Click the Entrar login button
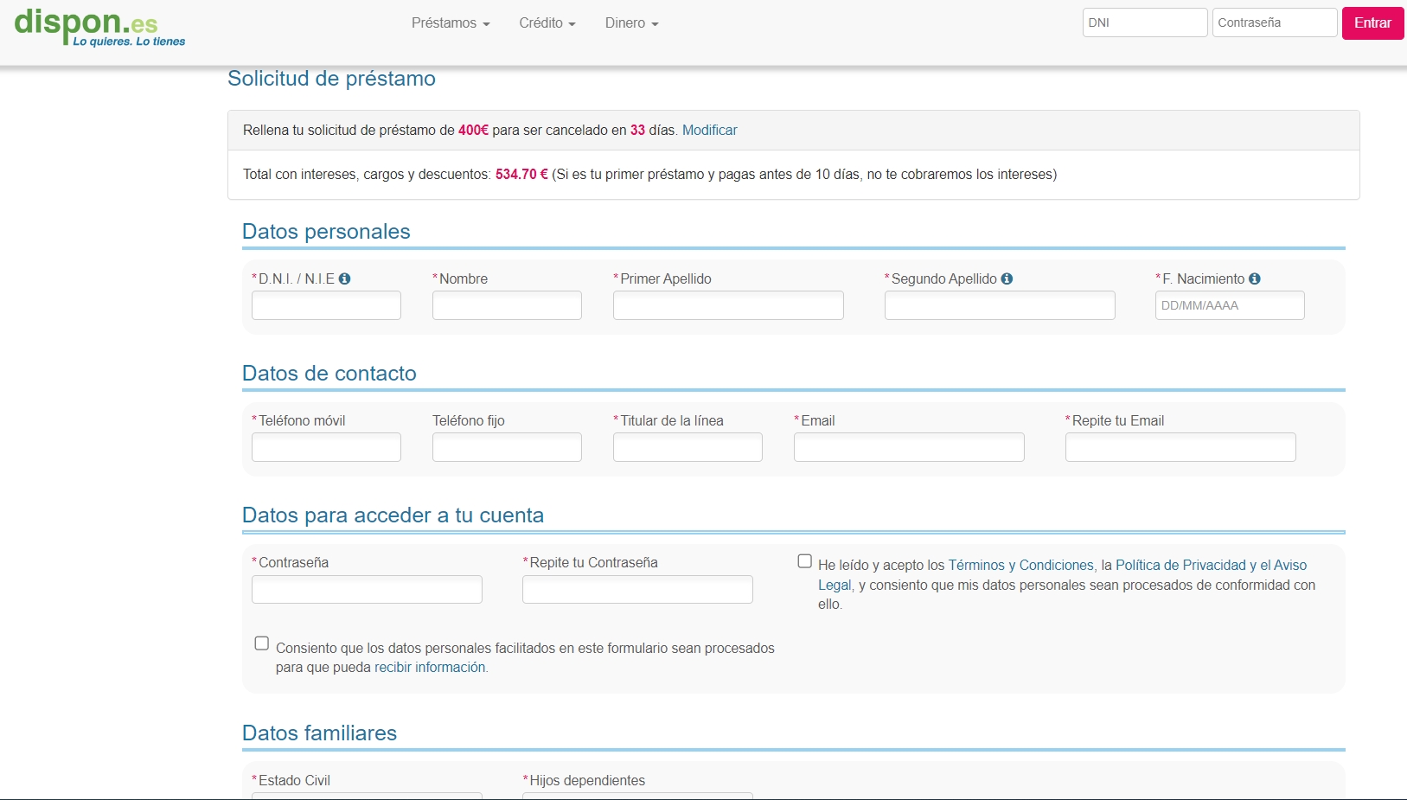Screen dimensions: 1407x800 1372,23
